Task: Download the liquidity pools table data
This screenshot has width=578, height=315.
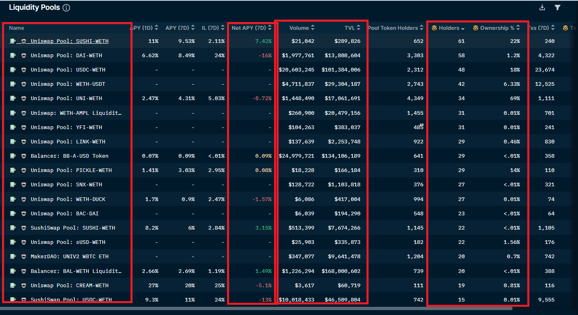Action: point(542,7)
